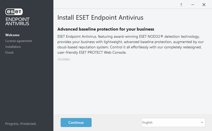Viewport: 212px width, 131px height.
Task: Click the Advanced baseline protection heading
Action: [x=106, y=29]
